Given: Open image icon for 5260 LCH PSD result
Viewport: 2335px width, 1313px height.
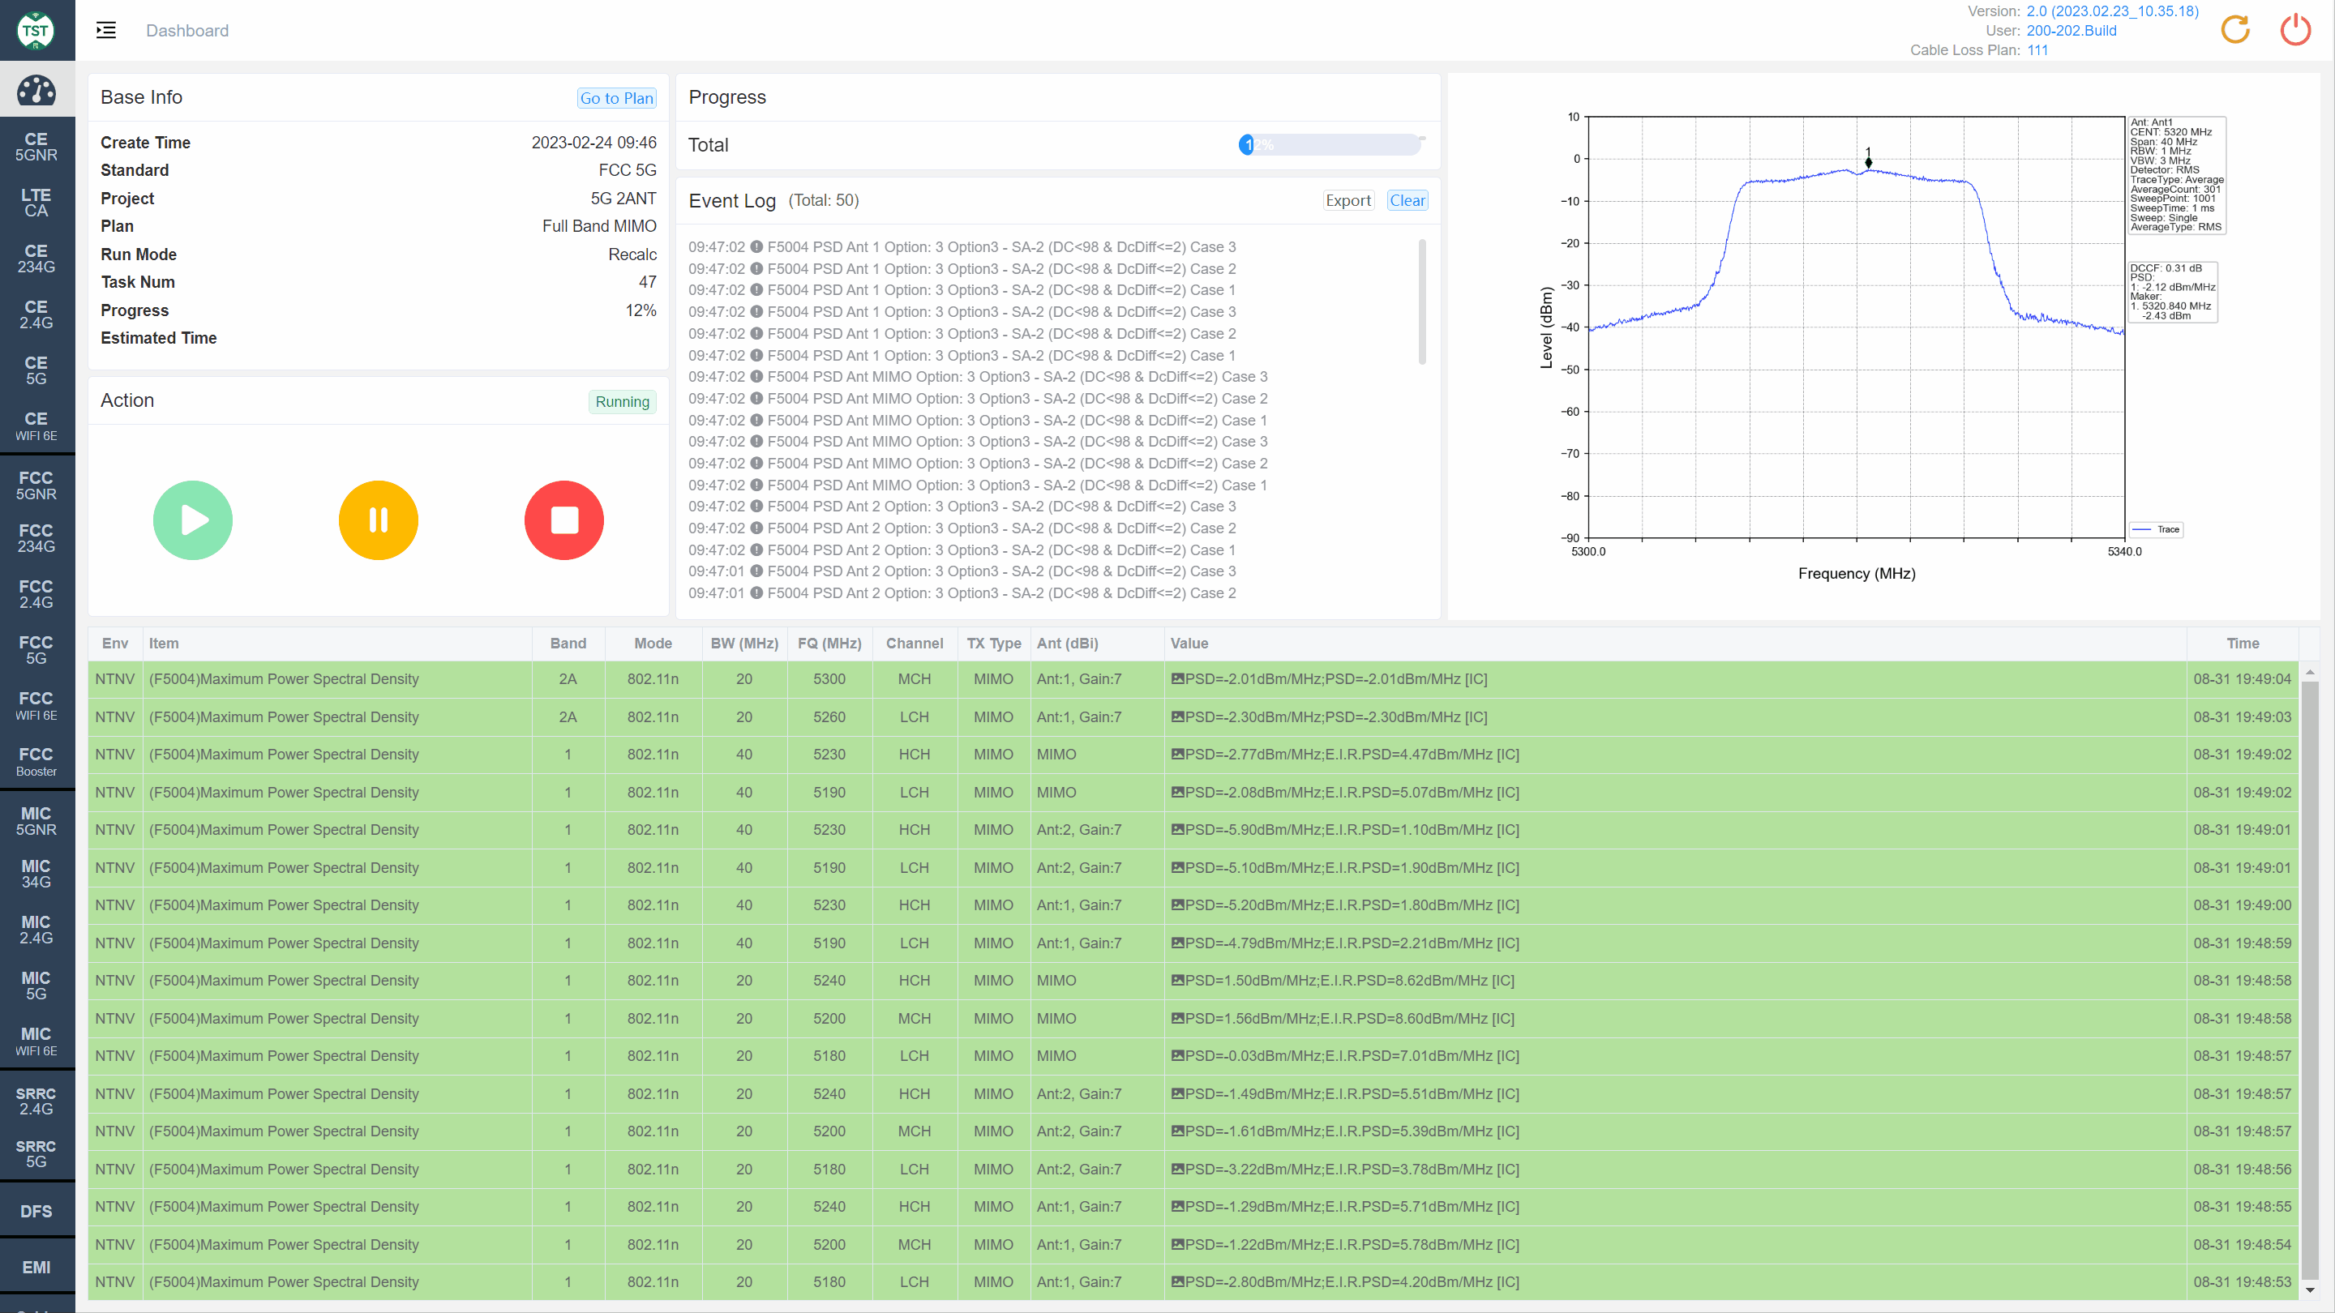Looking at the screenshot, I should (1177, 716).
